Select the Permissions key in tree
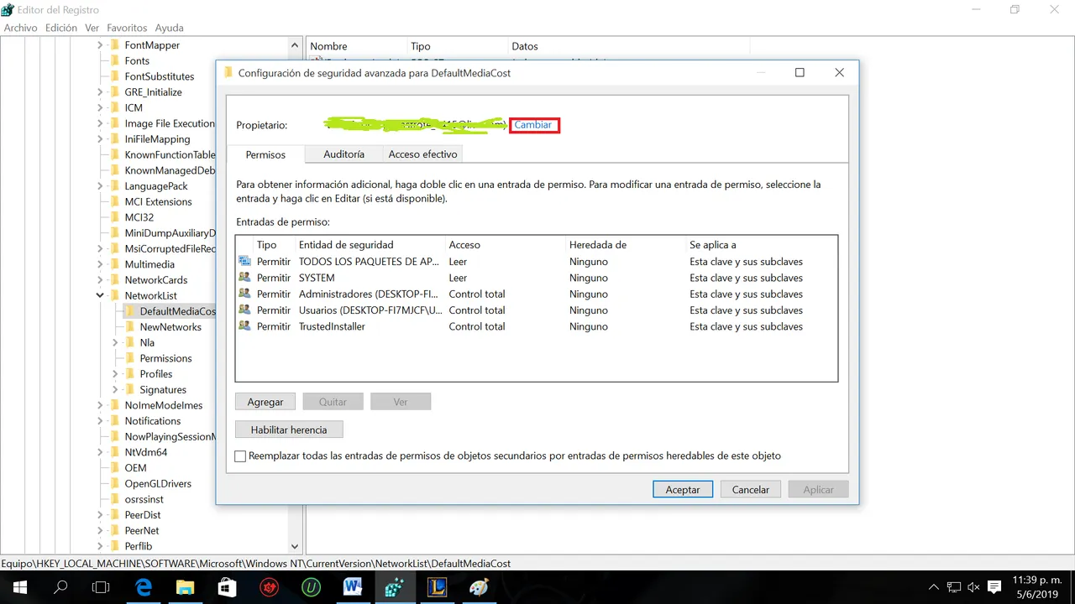 [x=165, y=358]
